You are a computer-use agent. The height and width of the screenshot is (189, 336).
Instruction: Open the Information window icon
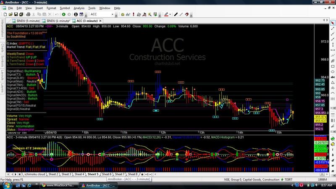[76, 14]
